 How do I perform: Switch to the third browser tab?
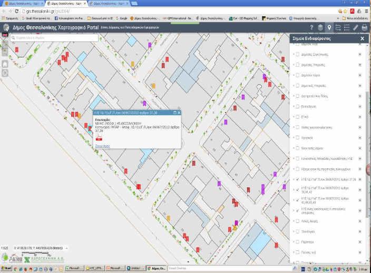[x=109, y=4]
